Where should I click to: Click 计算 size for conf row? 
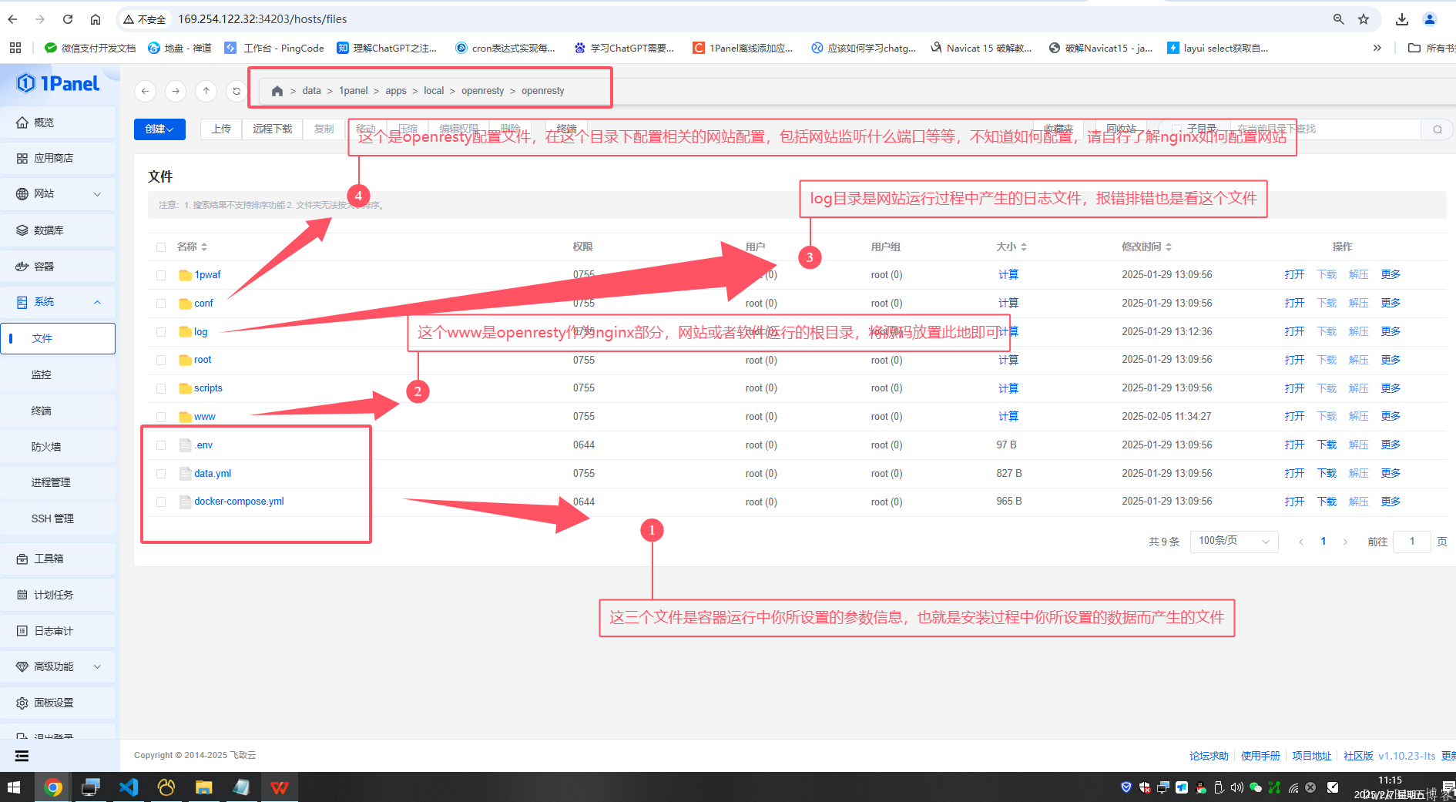pos(1008,304)
